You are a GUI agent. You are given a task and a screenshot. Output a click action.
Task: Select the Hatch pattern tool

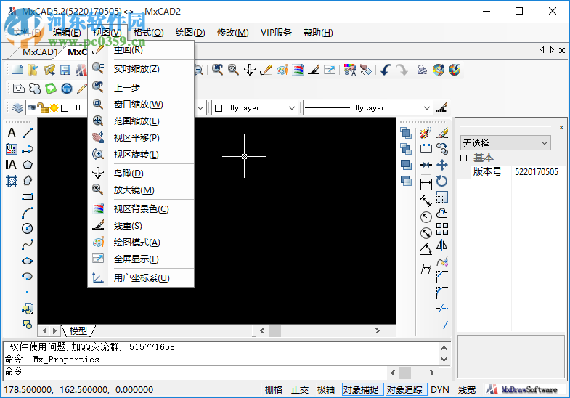[x=12, y=181]
